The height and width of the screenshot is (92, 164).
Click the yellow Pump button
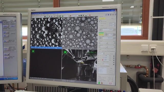tap(102, 19)
